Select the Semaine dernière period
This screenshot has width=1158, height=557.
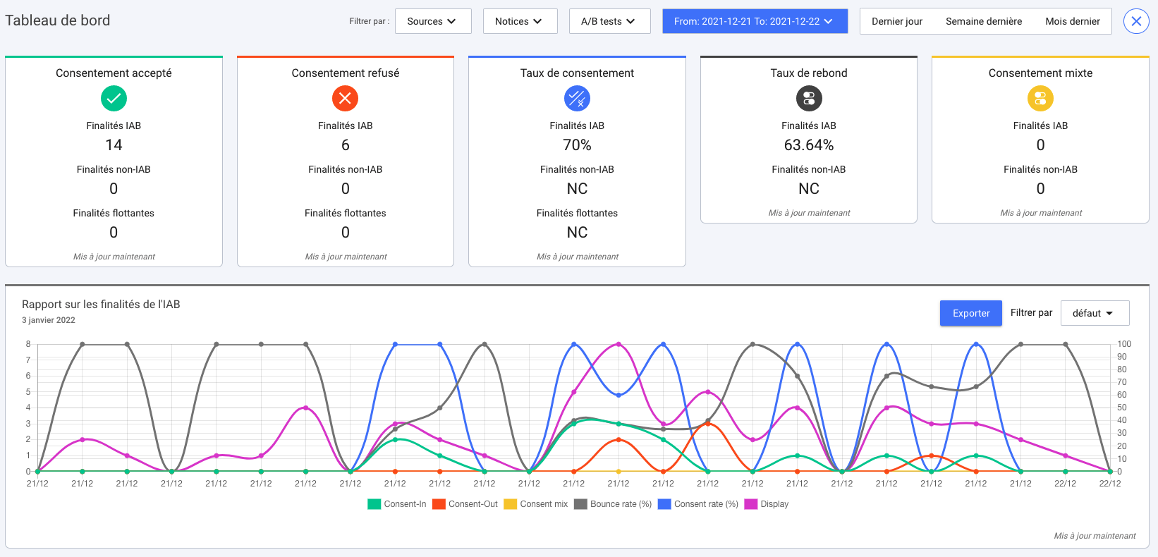point(983,21)
